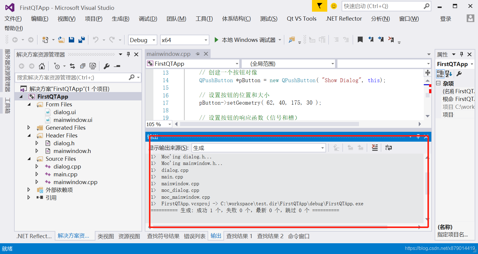The image size is (478, 254).
Task: Switch to the 命令窗口 tab
Action: point(299,236)
